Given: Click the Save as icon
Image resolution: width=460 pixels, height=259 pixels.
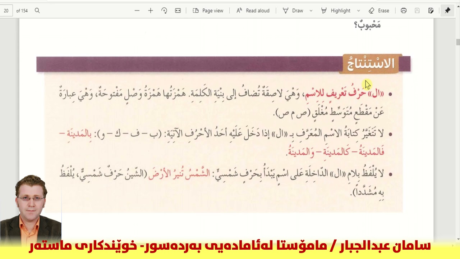Looking at the screenshot, I should (431, 11).
